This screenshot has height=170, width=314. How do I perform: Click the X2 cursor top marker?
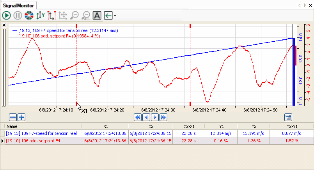(190, 26)
